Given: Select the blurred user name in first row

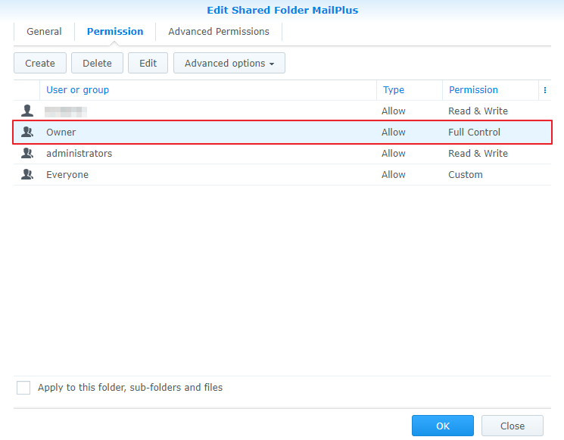Looking at the screenshot, I should pyautogui.click(x=66, y=111).
